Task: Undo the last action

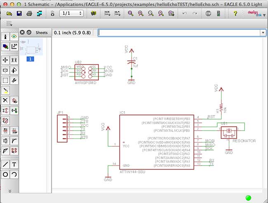Action: pos(185,14)
